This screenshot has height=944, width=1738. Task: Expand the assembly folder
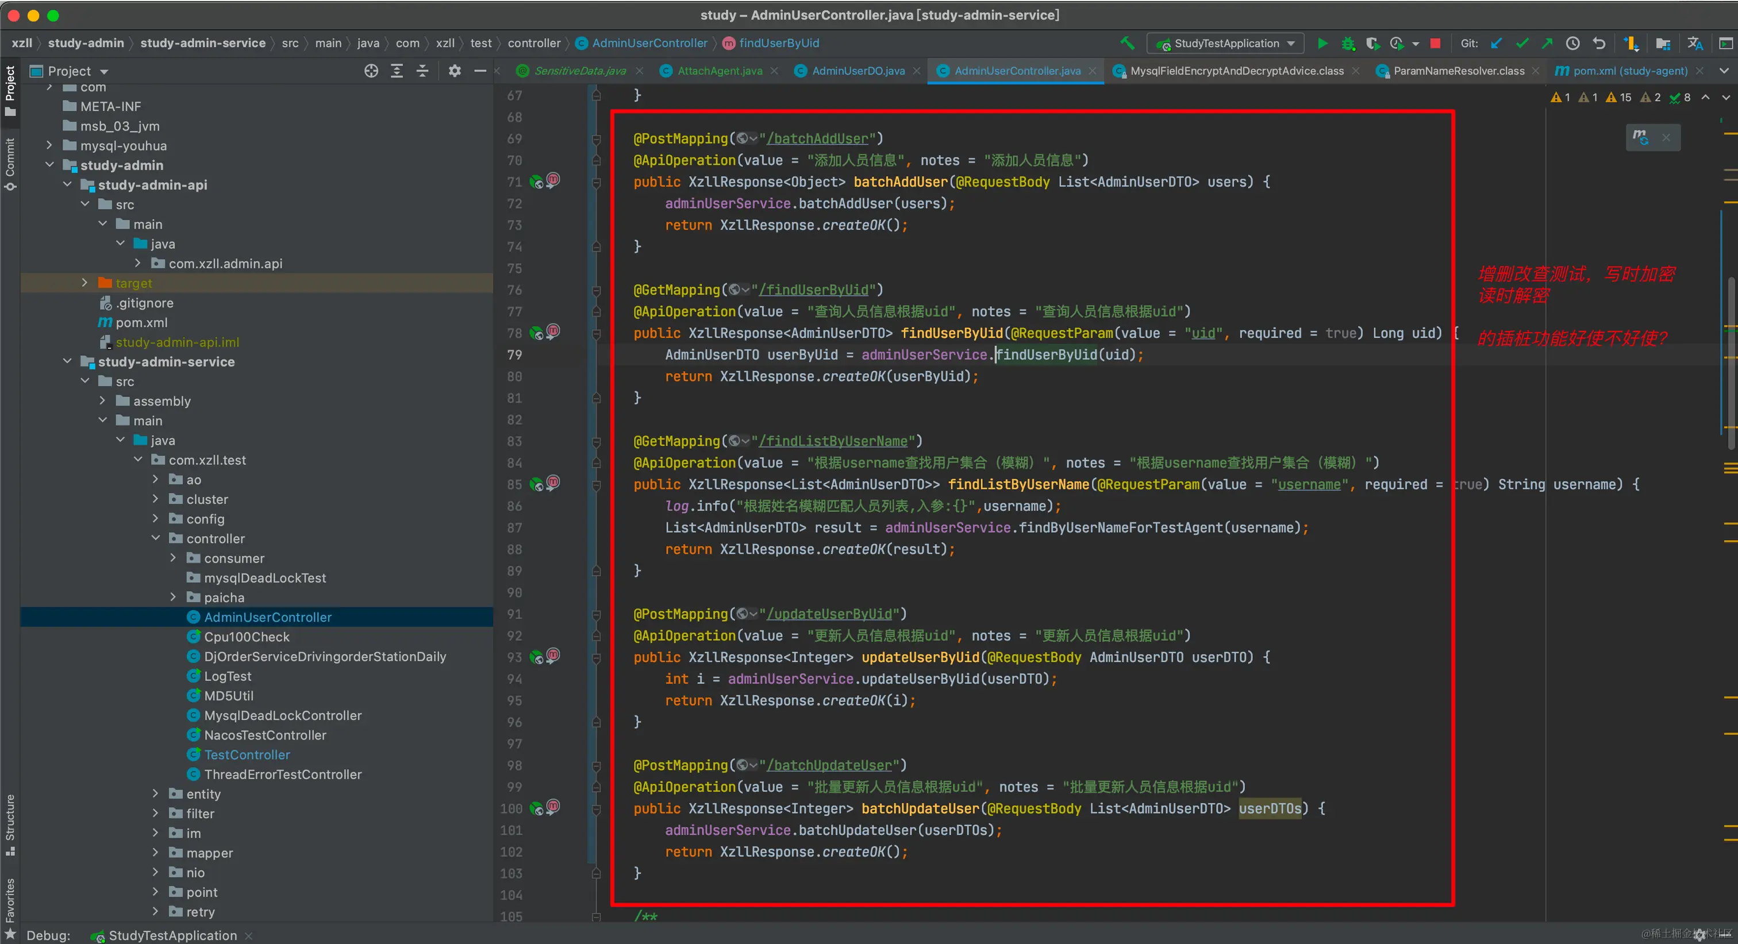click(102, 400)
